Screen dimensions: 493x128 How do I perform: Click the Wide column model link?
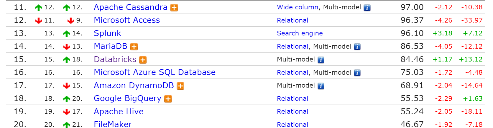click(x=298, y=7)
